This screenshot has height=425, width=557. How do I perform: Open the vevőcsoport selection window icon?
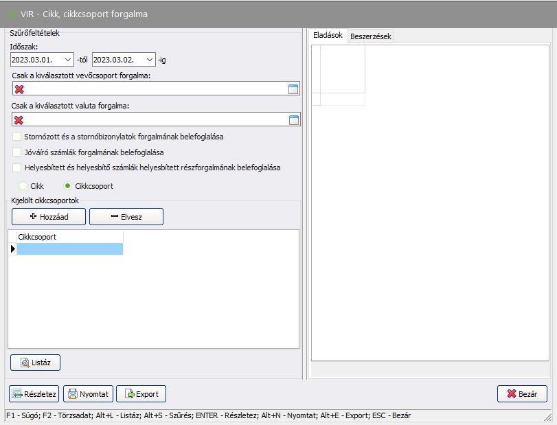294,89
